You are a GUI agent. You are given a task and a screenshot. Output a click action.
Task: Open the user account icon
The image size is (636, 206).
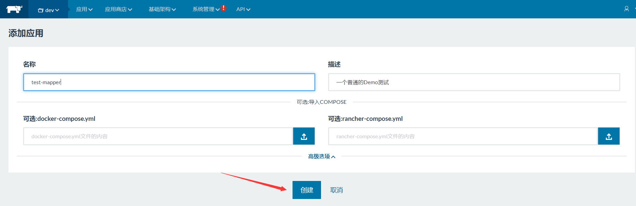(626, 9)
